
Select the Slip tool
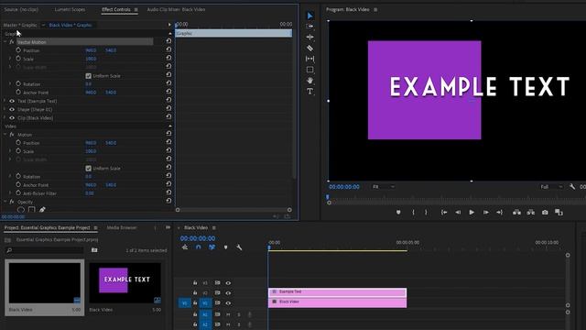tap(309, 59)
